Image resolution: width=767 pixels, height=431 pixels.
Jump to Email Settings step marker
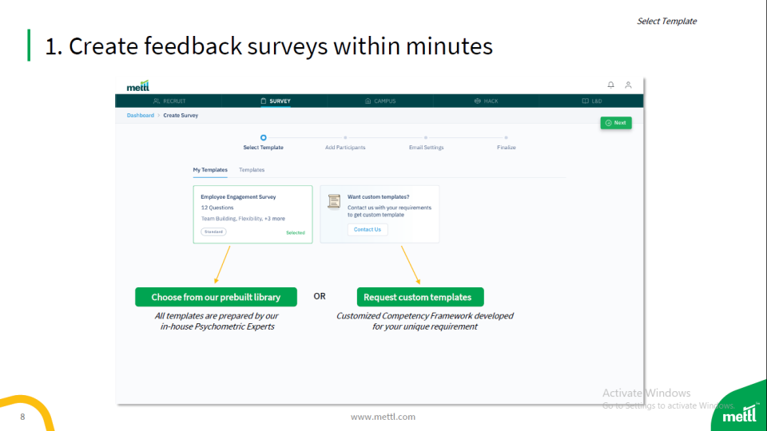tap(426, 138)
